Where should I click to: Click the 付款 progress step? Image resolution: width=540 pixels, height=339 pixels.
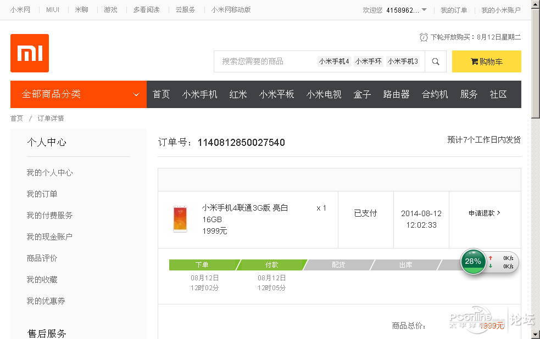(x=272, y=265)
